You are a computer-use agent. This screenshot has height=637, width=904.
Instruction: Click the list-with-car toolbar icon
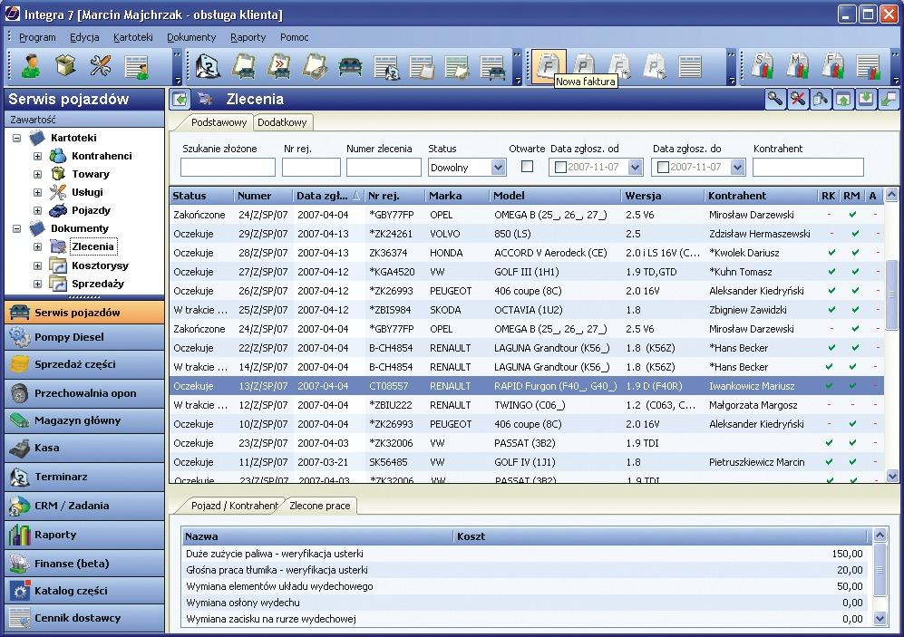[x=492, y=67]
